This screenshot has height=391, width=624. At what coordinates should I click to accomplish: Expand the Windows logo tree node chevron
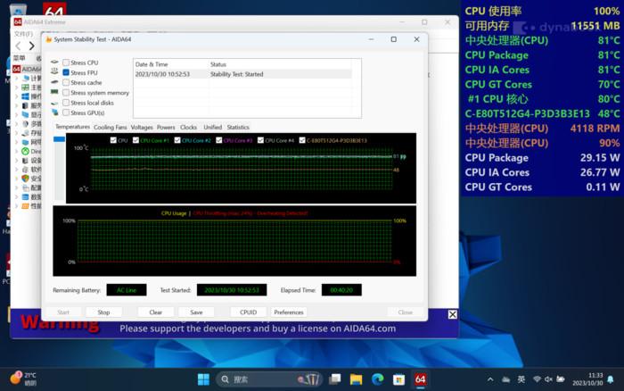tap(17, 96)
